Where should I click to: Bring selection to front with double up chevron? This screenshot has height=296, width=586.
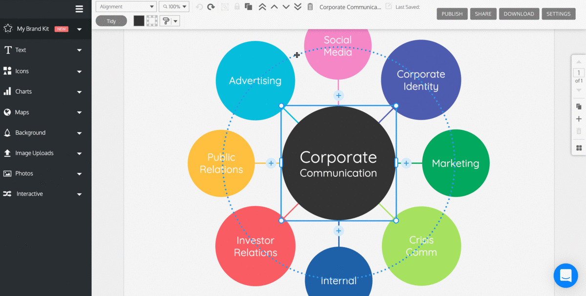[262, 7]
